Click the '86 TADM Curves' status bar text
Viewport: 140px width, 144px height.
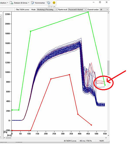[x=70, y=141]
